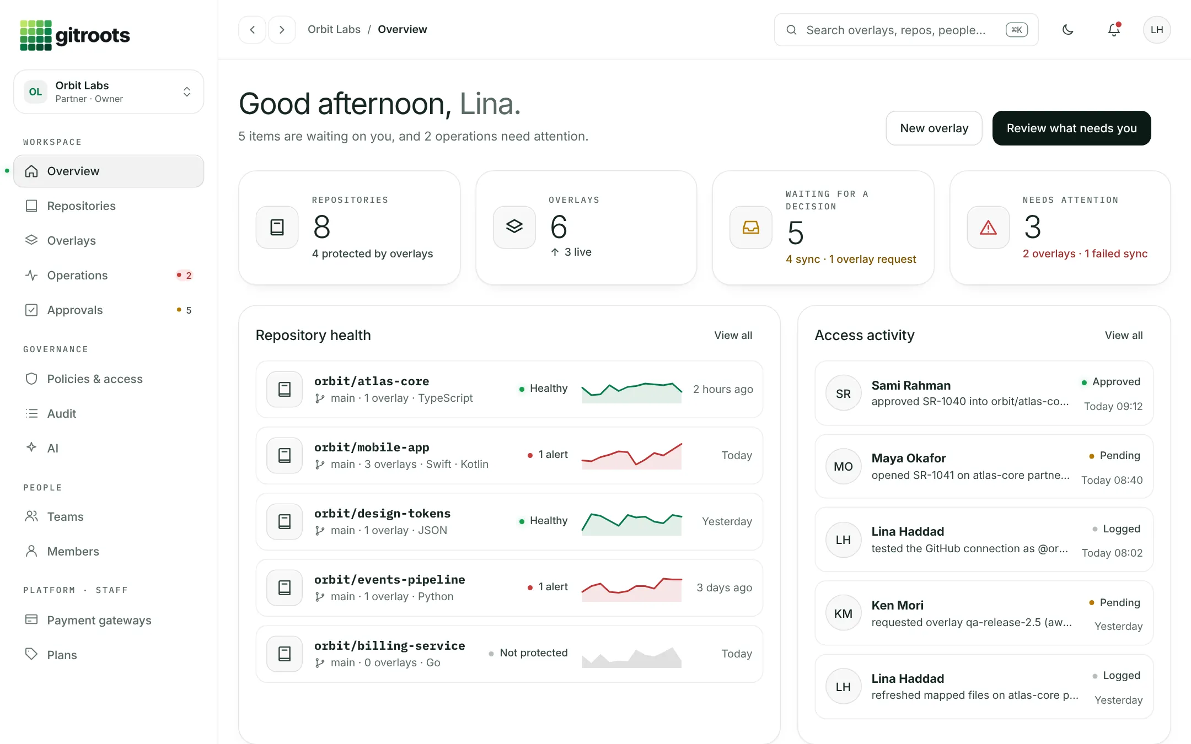This screenshot has height=744, width=1191.
Task: Open Approvals in the sidebar
Action: 109,310
